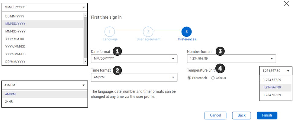Select the Fahrenheit radio button

[x=189, y=78]
